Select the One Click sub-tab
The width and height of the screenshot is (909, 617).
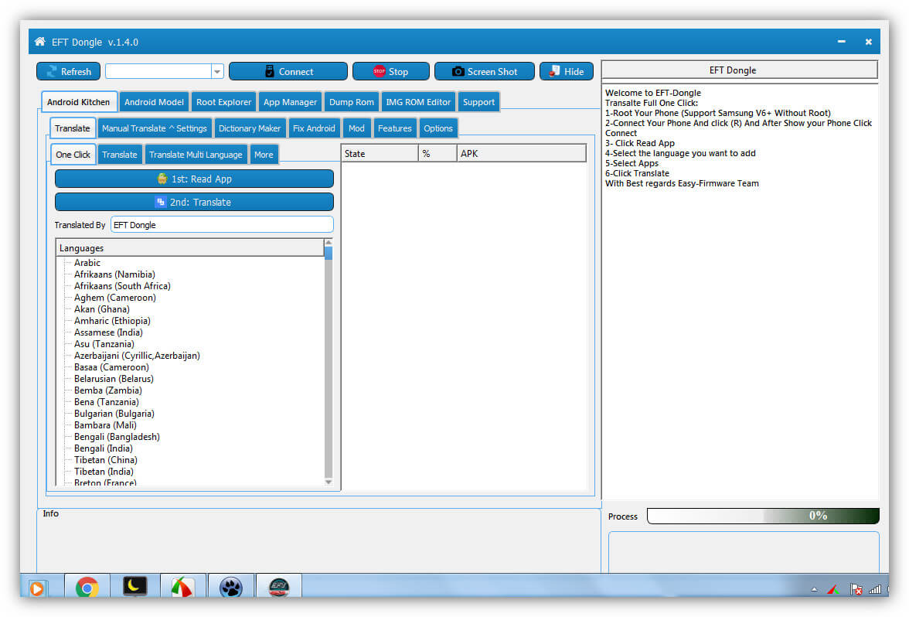pos(73,155)
